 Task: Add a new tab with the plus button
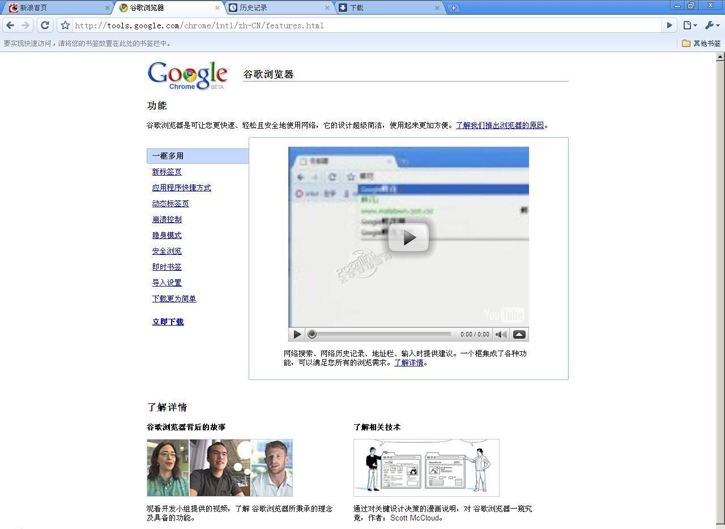pyautogui.click(x=453, y=8)
